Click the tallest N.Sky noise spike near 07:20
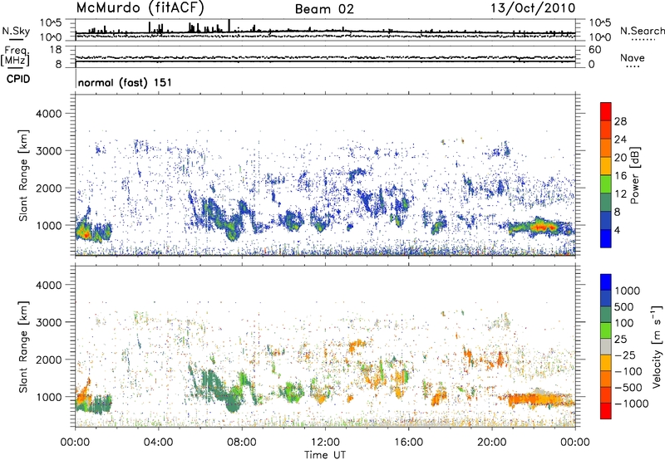The height and width of the screenshot is (460, 665). pyautogui.click(x=229, y=26)
